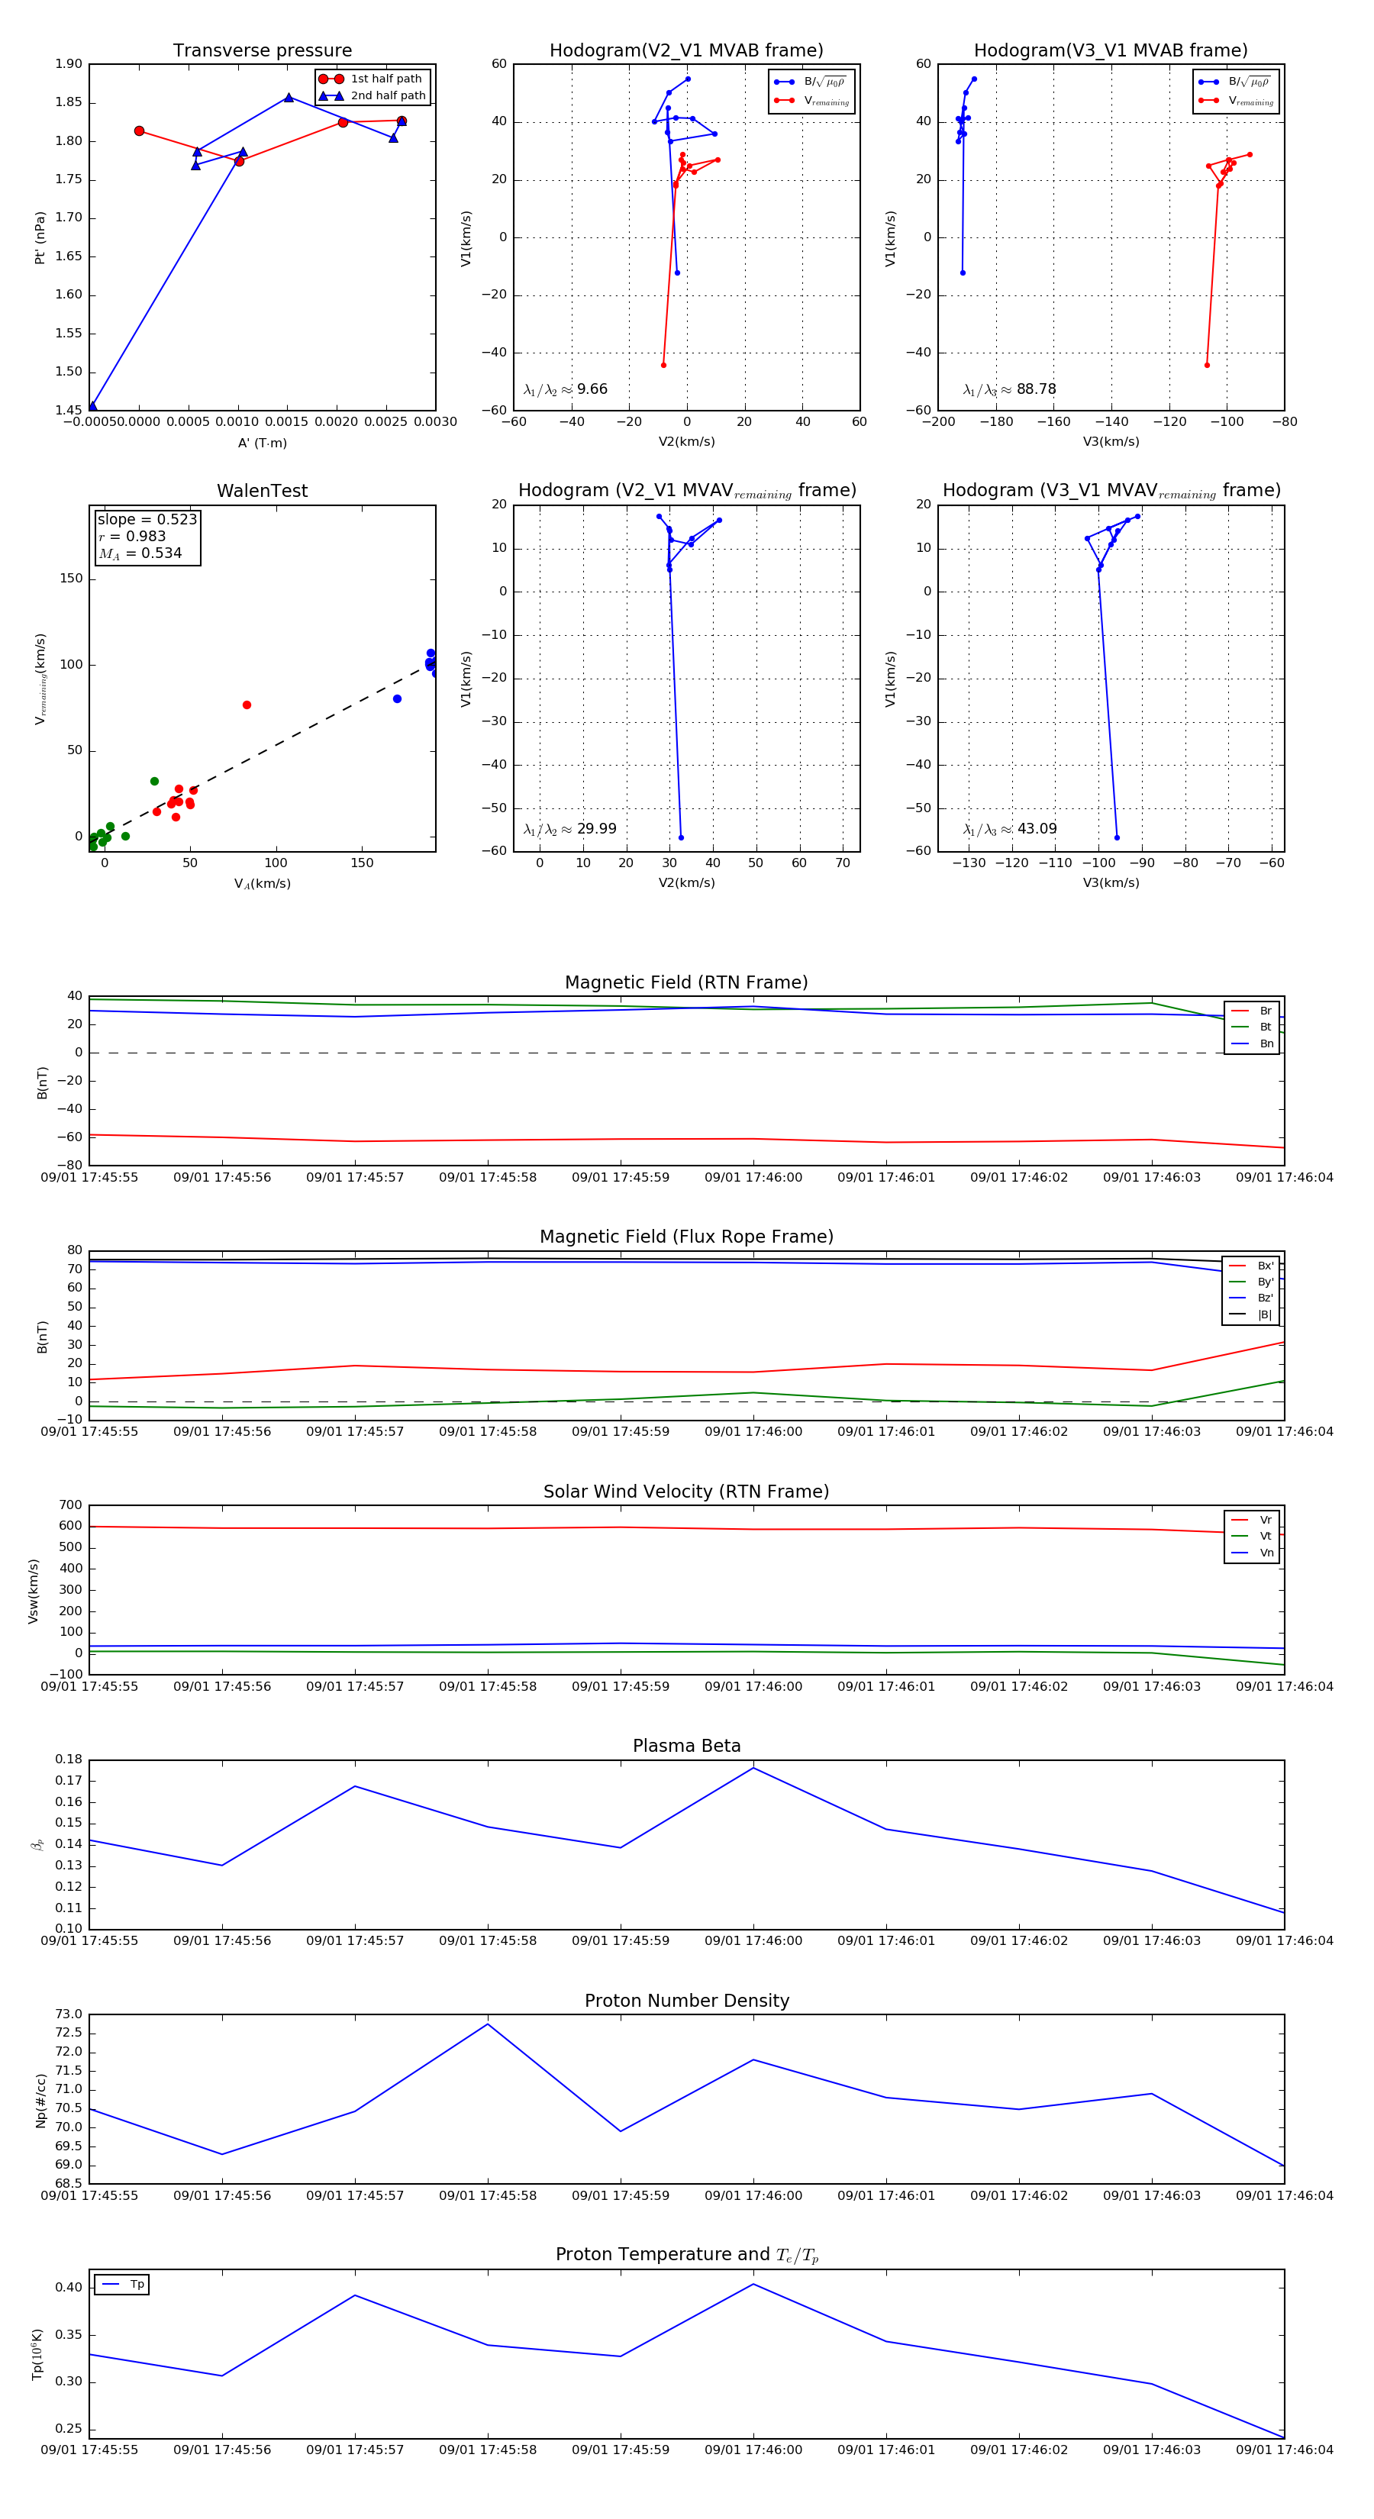Click the 'Plasma Beta' plot title
The width and height of the screenshot is (1374, 2519).
click(x=686, y=1746)
